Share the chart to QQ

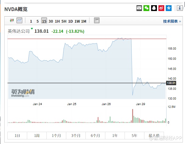[154, 8]
